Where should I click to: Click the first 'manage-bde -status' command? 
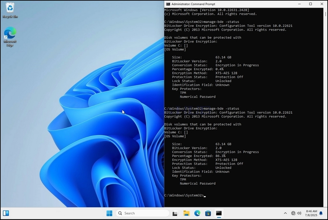click(x=221, y=22)
